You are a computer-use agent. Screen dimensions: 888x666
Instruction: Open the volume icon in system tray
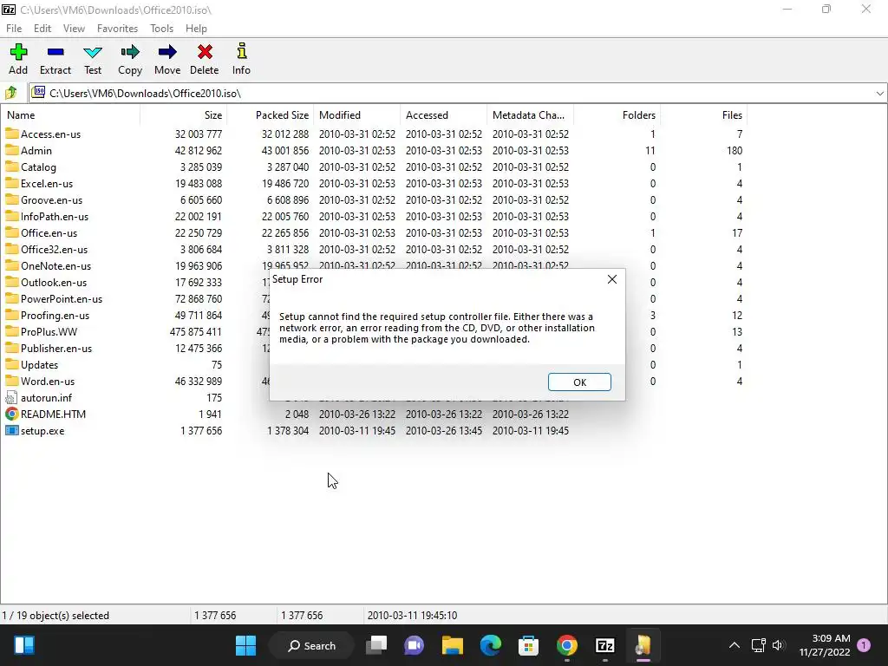pyautogui.click(x=778, y=645)
